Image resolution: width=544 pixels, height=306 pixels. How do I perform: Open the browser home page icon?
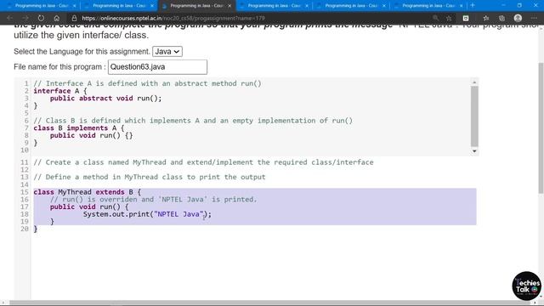57,18
